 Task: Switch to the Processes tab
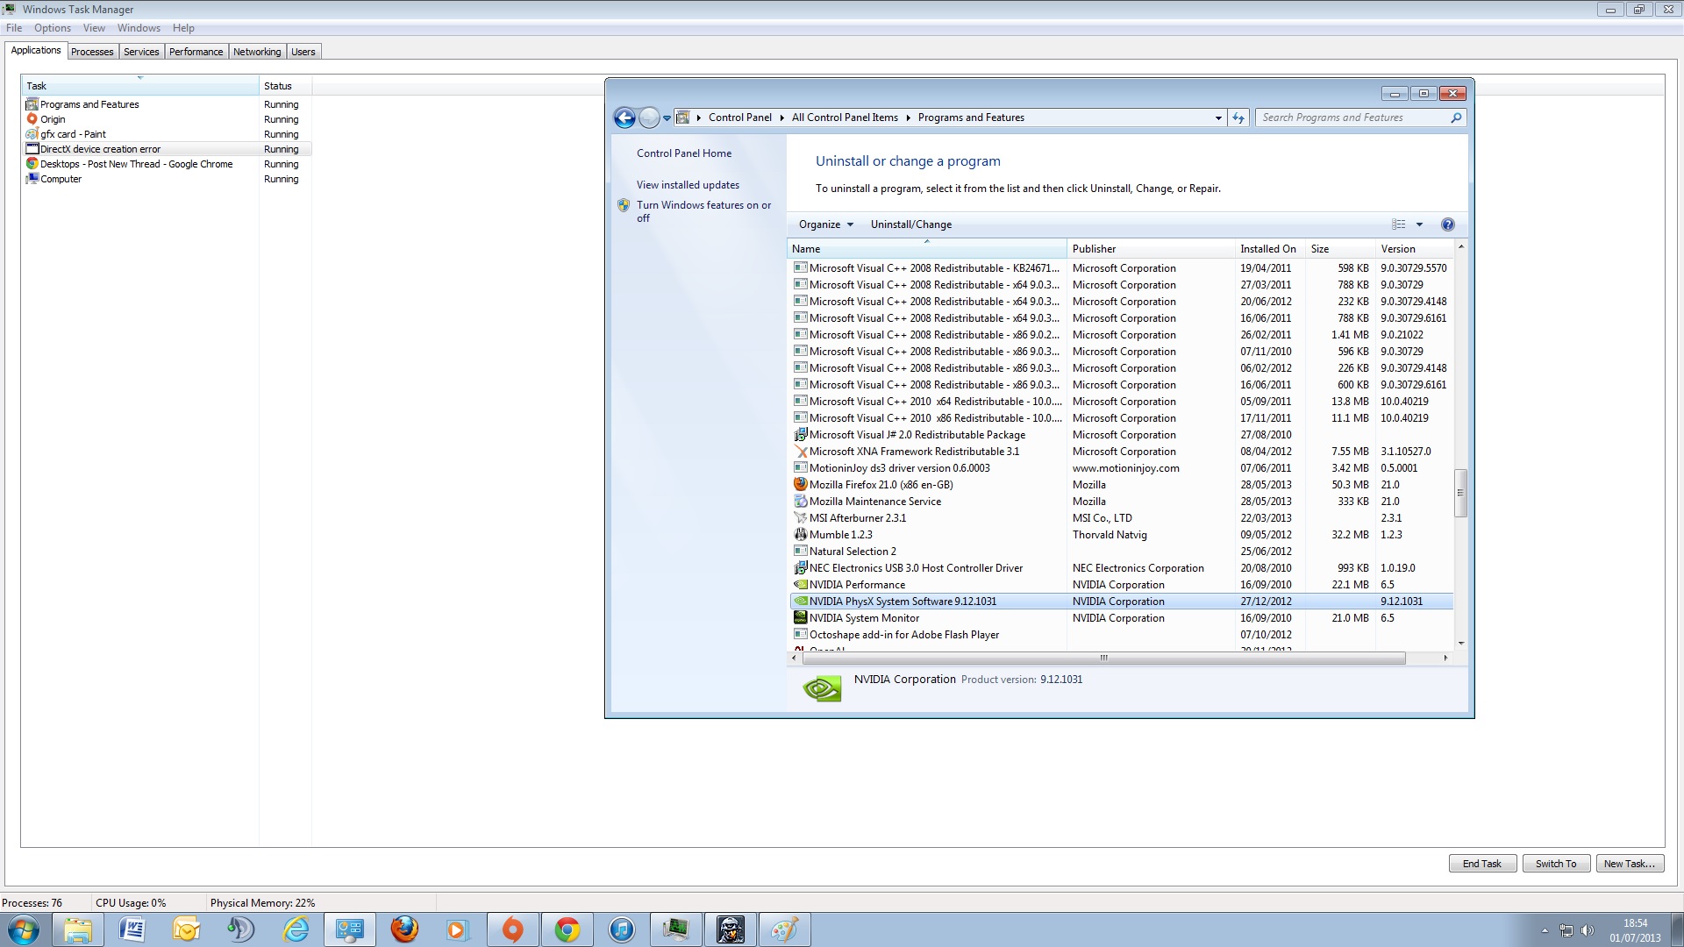pos(92,52)
